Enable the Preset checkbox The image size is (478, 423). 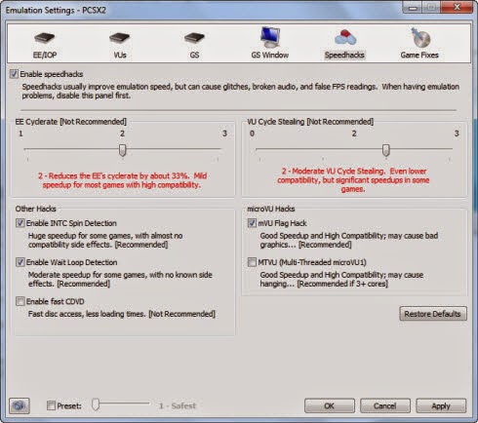(x=51, y=405)
